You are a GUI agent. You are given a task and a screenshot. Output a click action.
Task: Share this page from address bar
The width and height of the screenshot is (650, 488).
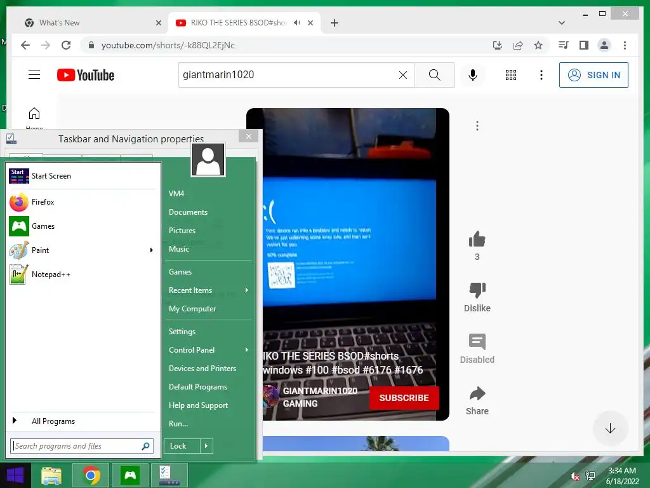(x=518, y=45)
